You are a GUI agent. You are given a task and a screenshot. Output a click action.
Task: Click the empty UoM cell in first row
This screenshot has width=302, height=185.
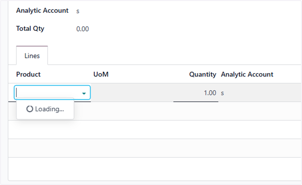tap(132, 93)
